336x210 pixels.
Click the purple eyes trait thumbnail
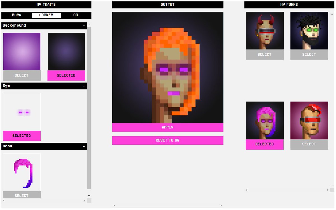pyautogui.click(x=22, y=112)
